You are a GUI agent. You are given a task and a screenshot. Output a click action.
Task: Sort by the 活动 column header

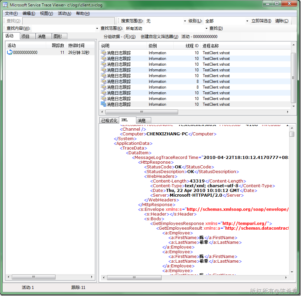[26, 45]
